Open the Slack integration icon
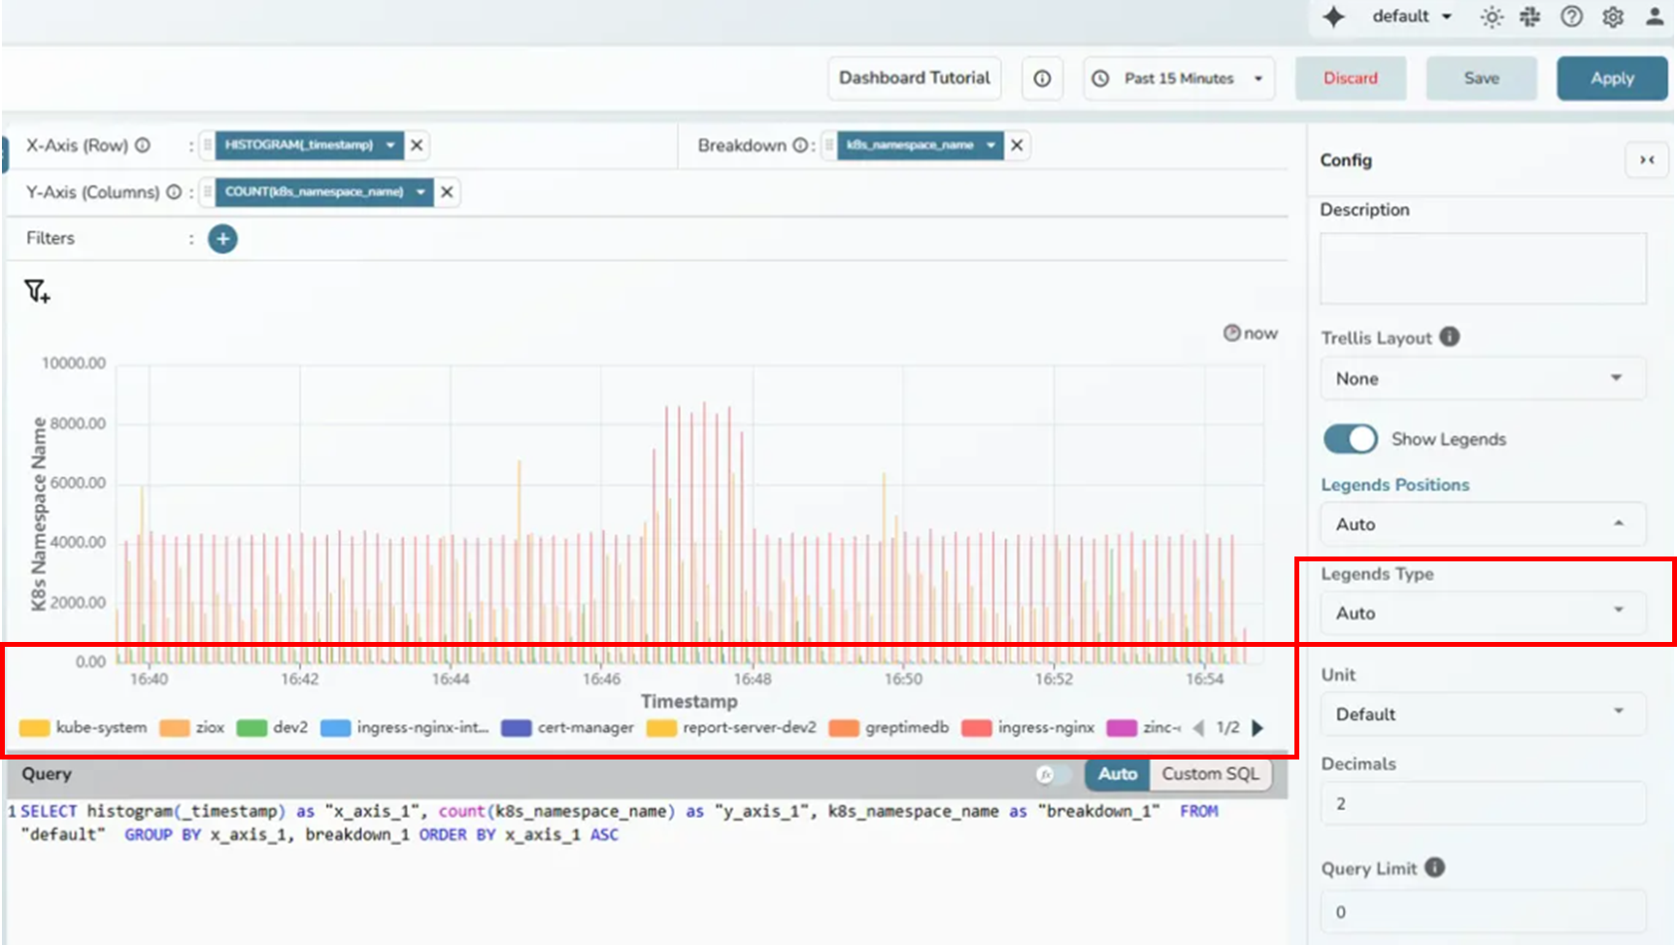This screenshot has width=1677, height=945. [x=1529, y=17]
